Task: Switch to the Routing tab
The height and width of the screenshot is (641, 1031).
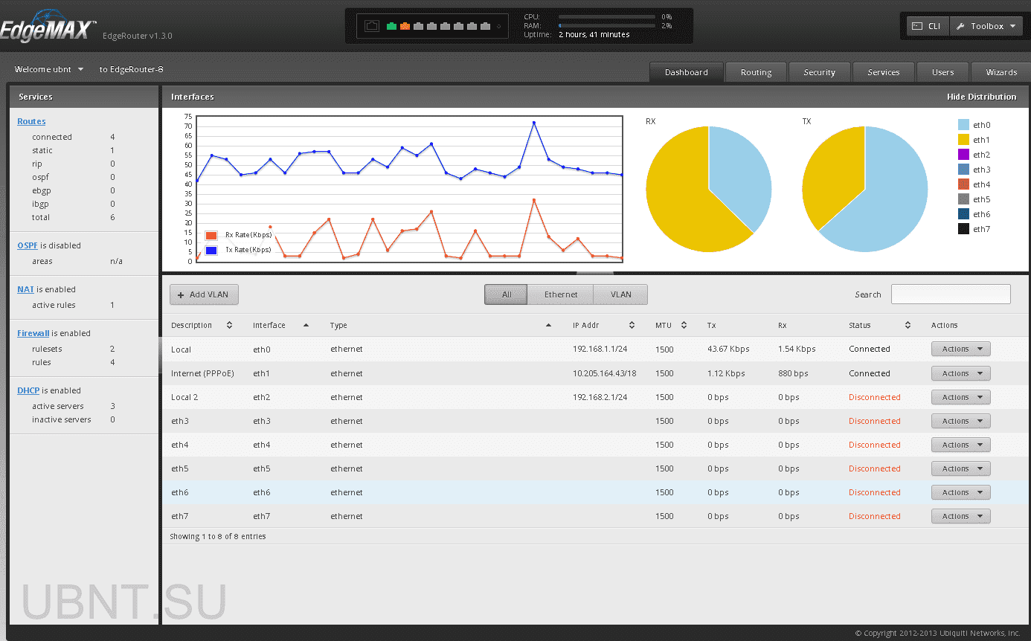Action: [756, 71]
